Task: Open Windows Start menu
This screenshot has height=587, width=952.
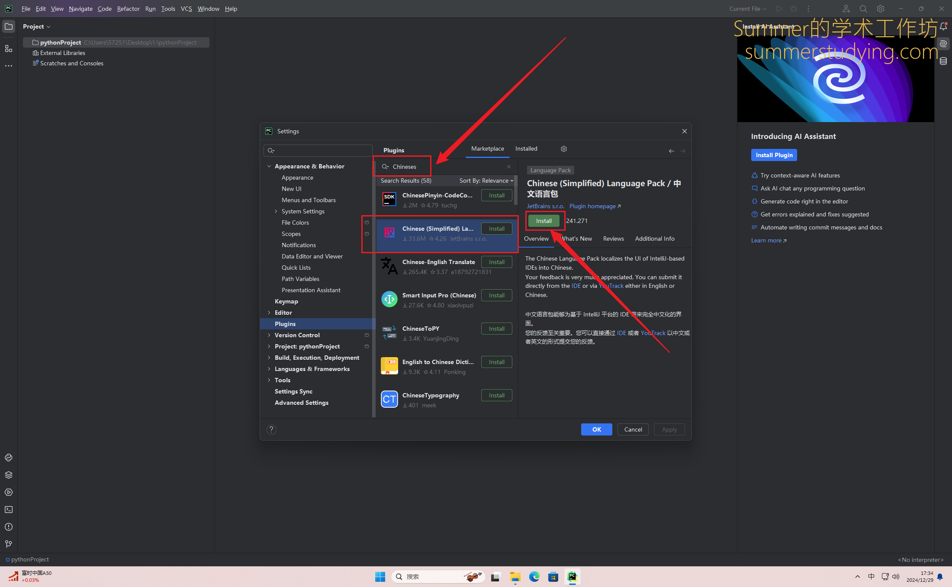Action: tap(380, 577)
